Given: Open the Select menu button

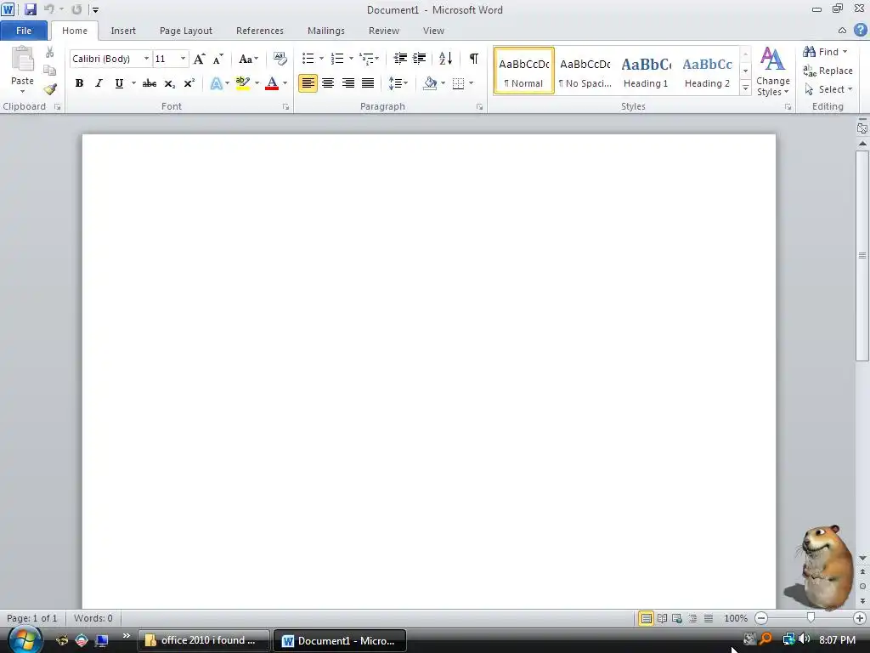Looking at the screenshot, I should pos(828,89).
